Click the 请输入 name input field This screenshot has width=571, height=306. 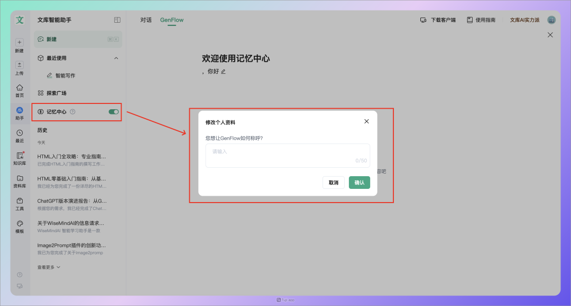tap(287, 155)
